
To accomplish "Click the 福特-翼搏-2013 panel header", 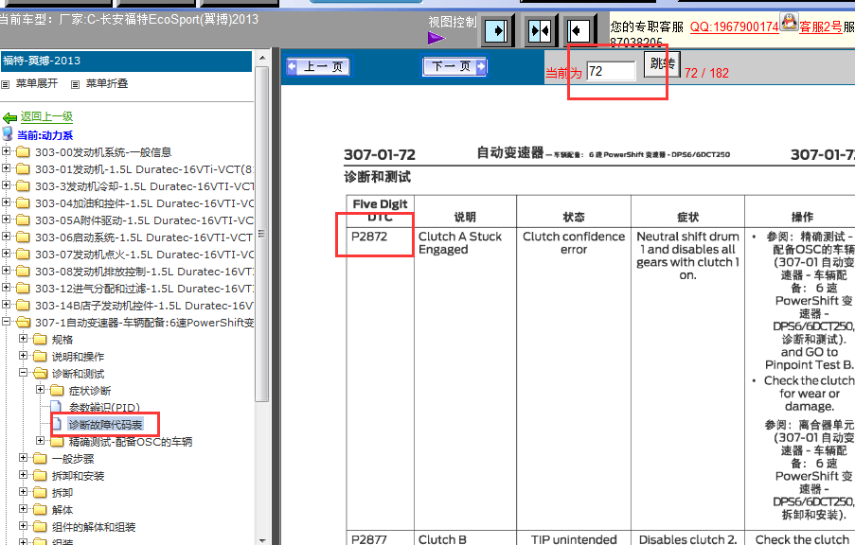I will [126, 62].
